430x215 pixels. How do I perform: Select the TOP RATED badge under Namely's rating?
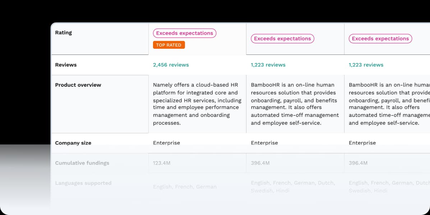169,45
